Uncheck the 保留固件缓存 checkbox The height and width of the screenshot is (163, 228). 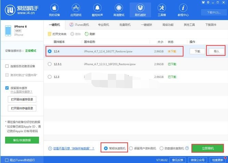point(7,88)
